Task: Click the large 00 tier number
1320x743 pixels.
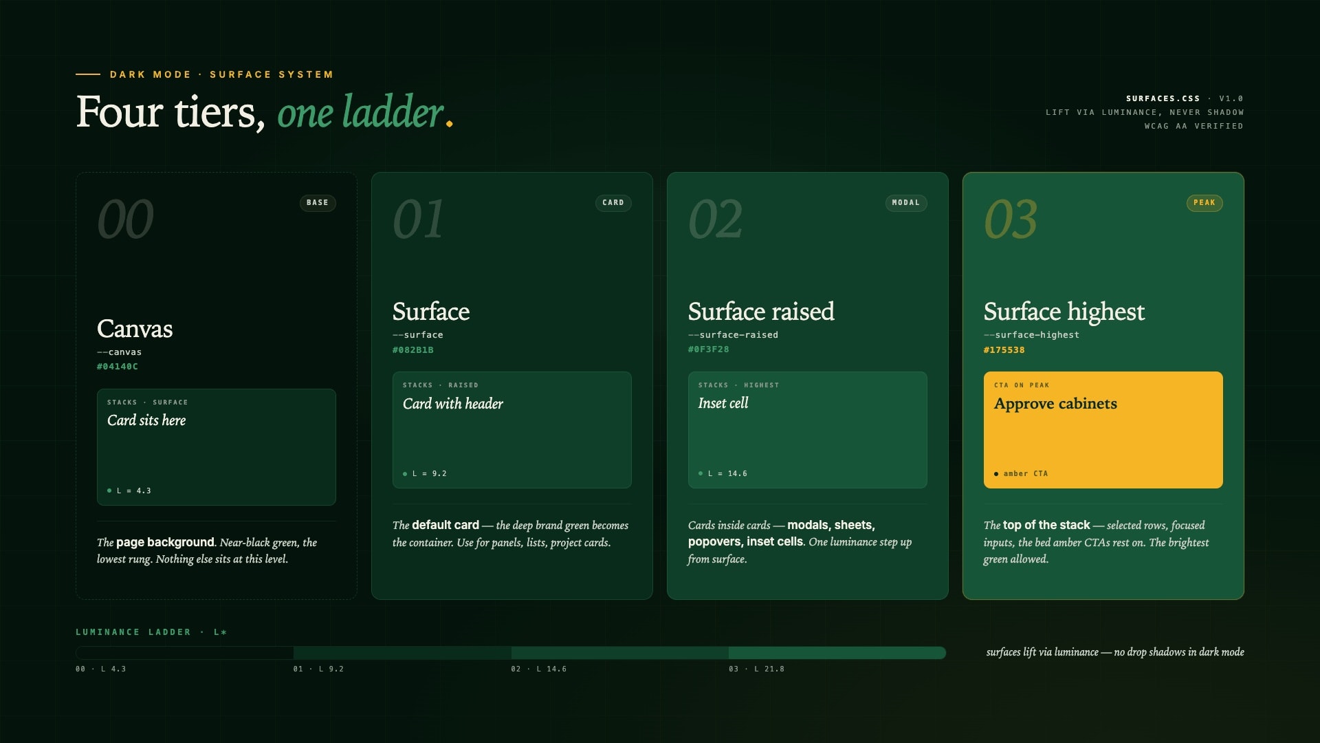Action: 125,219
